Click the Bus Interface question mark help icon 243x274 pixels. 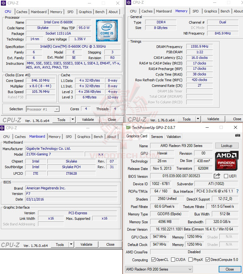[237, 191]
